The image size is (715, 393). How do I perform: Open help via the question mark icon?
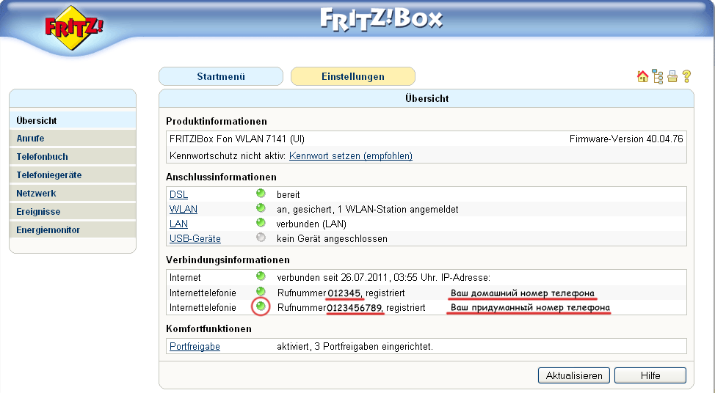tap(686, 76)
